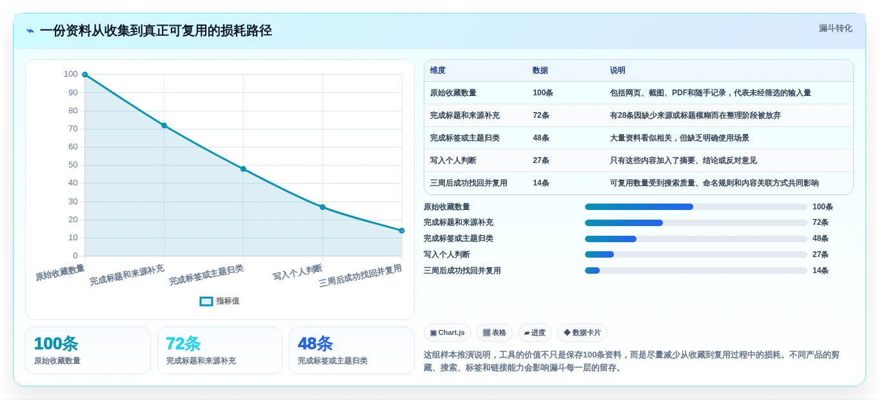Click description starting 包括网页、截图、PDF

[x=711, y=93]
